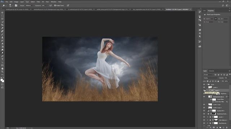Switch to the Info tab
This screenshot has width=231, height=129.
tap(205, 11)
